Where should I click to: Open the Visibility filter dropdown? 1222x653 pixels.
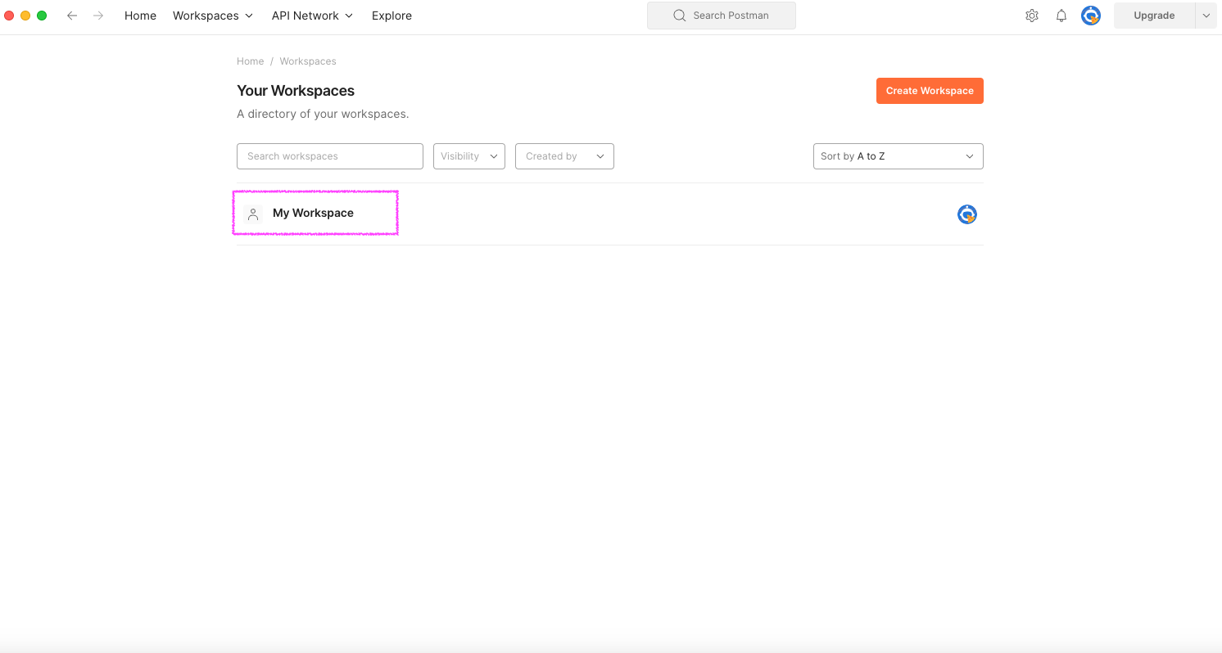[469, 156]
